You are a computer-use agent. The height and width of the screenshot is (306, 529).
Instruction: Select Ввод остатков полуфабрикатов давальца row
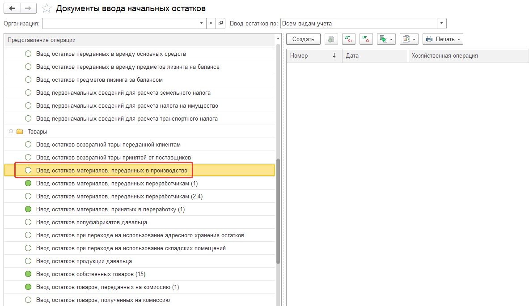[140, 222]
